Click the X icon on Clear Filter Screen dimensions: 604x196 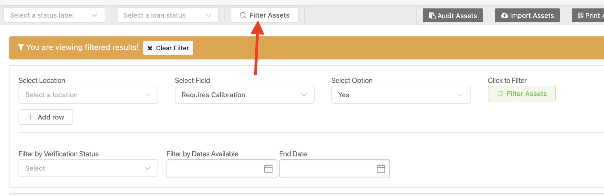coord(150,48)
